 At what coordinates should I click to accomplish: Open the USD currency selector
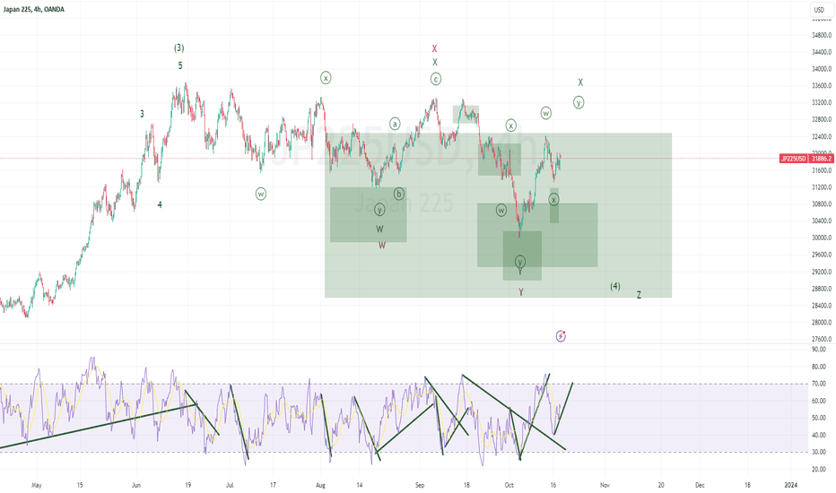pyautogui.click(x=819, y=10)
